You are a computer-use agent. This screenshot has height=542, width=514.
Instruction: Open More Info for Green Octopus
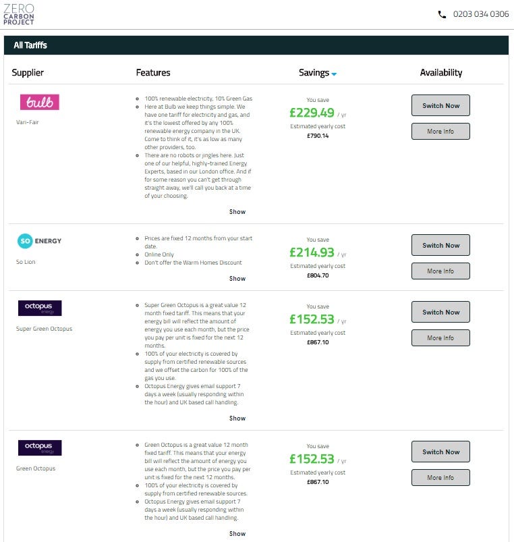(440, 478)
